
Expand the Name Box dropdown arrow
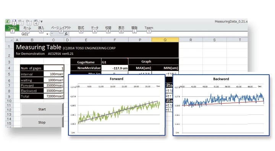point(47,34)
